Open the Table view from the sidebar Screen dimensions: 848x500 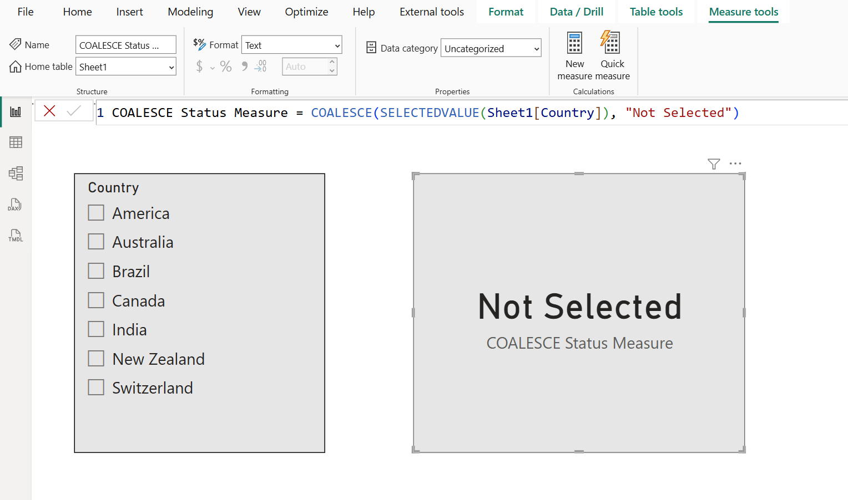point(15,142)
